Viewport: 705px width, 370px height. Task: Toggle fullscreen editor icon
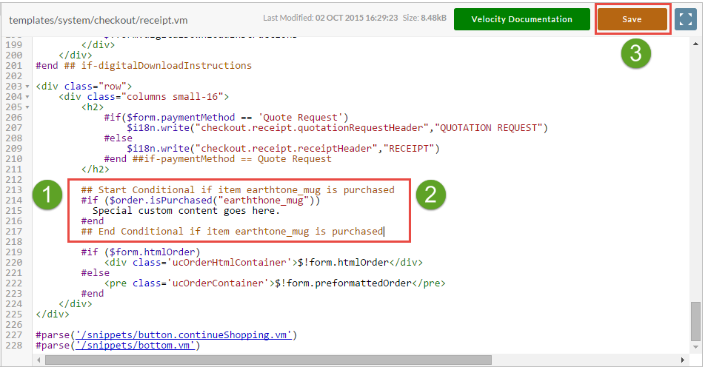[685, 19]
